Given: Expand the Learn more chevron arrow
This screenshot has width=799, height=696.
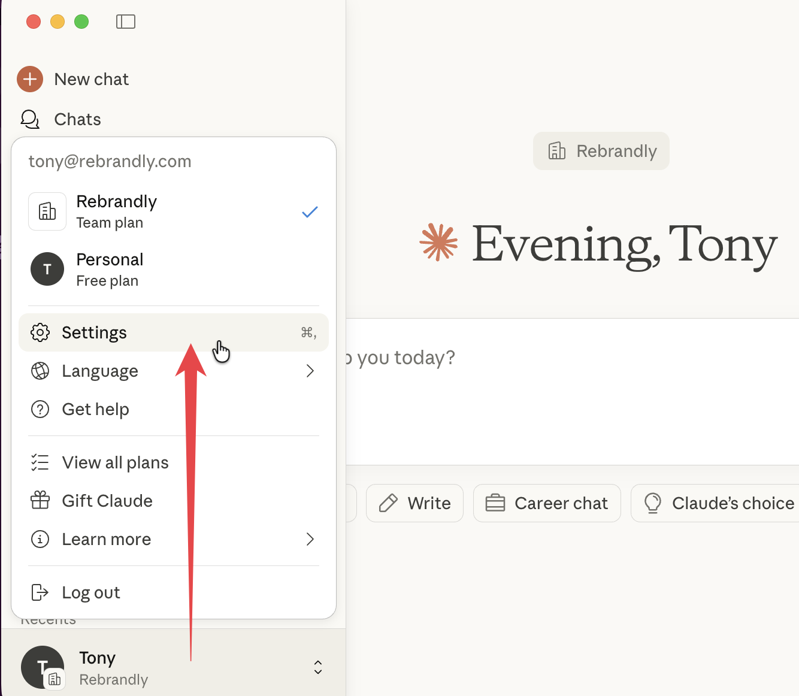Looking at the screenshot, I should coord(310,539).
